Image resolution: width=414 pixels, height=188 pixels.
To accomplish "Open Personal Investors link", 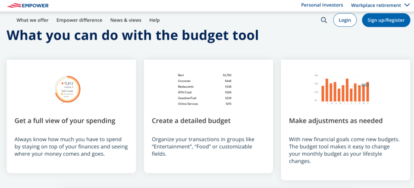I will (x=322, y=5).
